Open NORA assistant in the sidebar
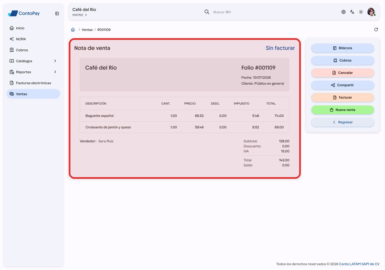385x270 pixels. [x=33, y=39]
